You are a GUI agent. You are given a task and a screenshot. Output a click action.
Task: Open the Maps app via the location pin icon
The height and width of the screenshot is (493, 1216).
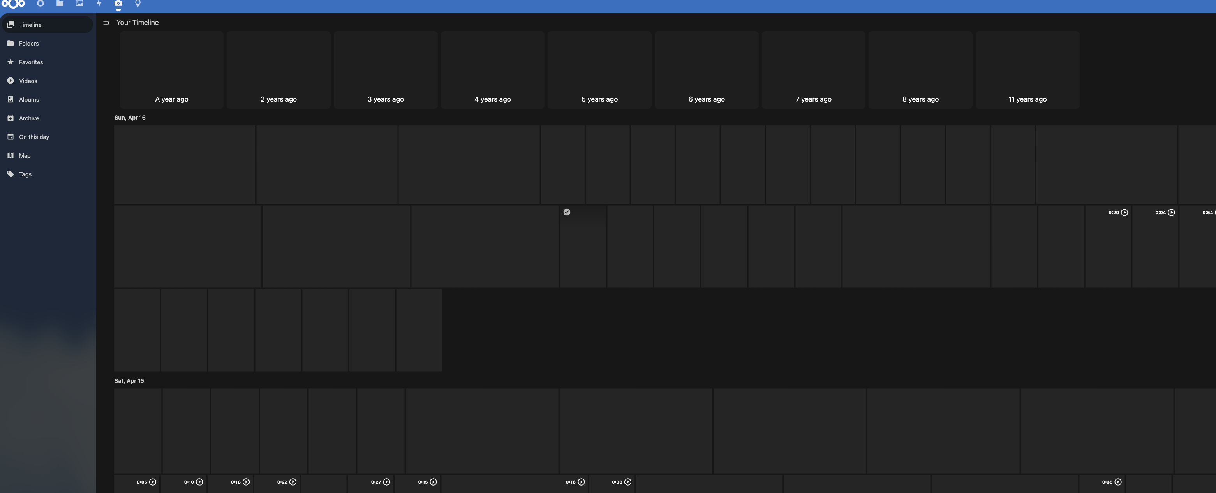pos(138,4)
